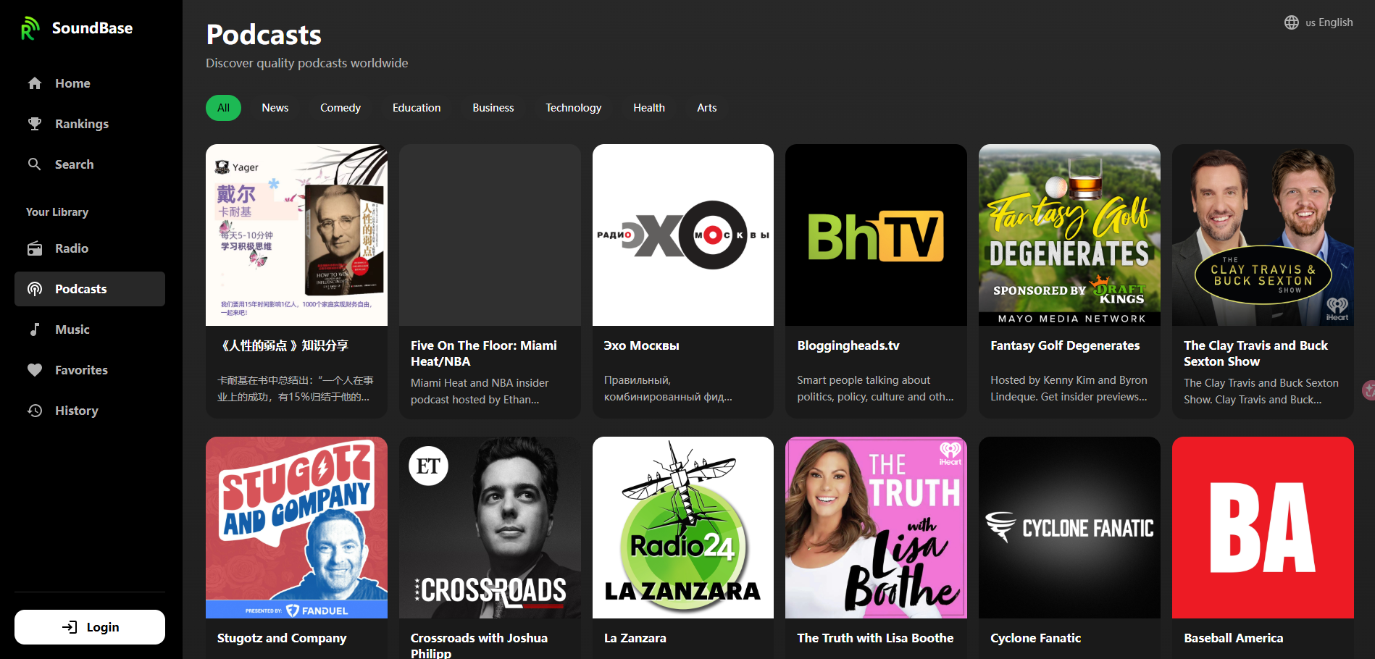Click the Favorites heart icon

35,370
